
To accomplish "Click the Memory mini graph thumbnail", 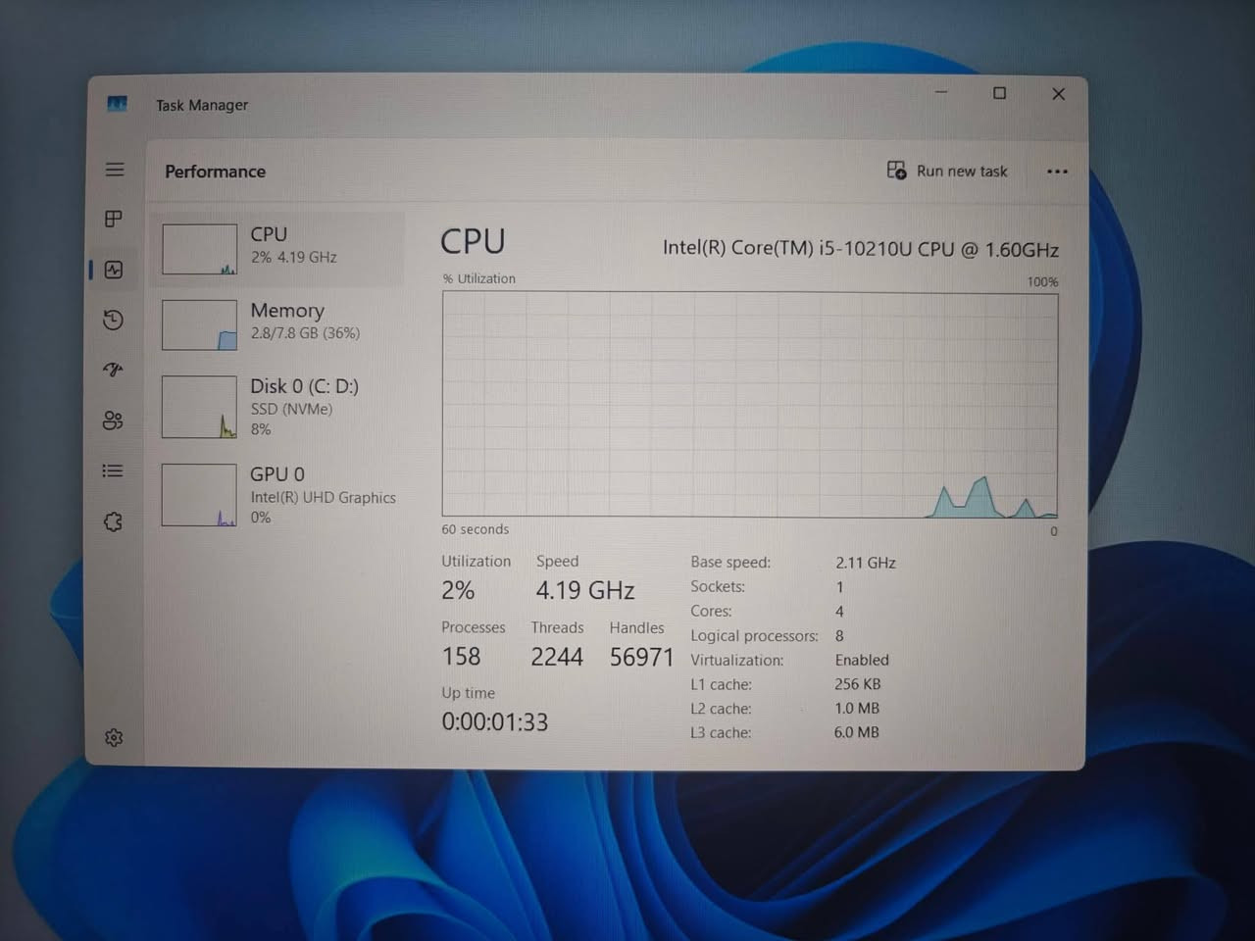I will 199,325.
